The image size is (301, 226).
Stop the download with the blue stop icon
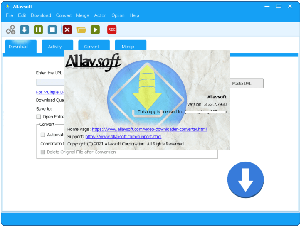(x=52, y=29)
